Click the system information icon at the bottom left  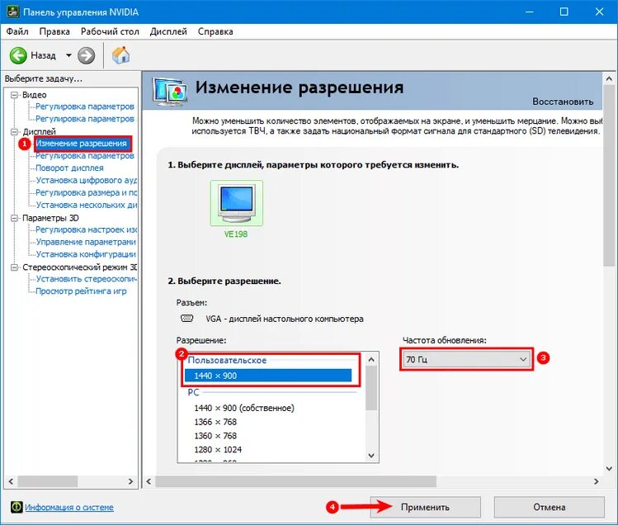(x=17, y=507)
